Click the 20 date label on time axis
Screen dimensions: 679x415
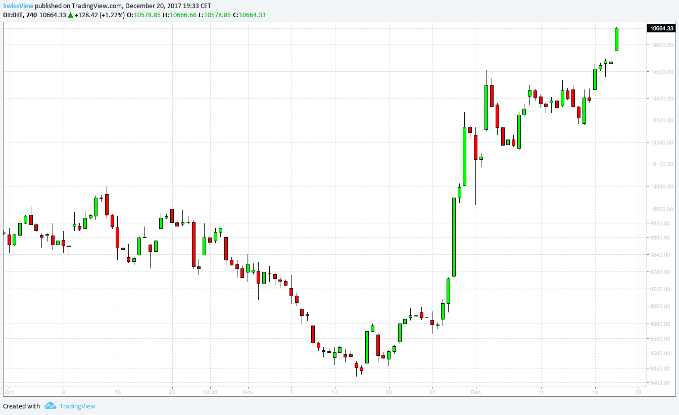pos(389,392)
